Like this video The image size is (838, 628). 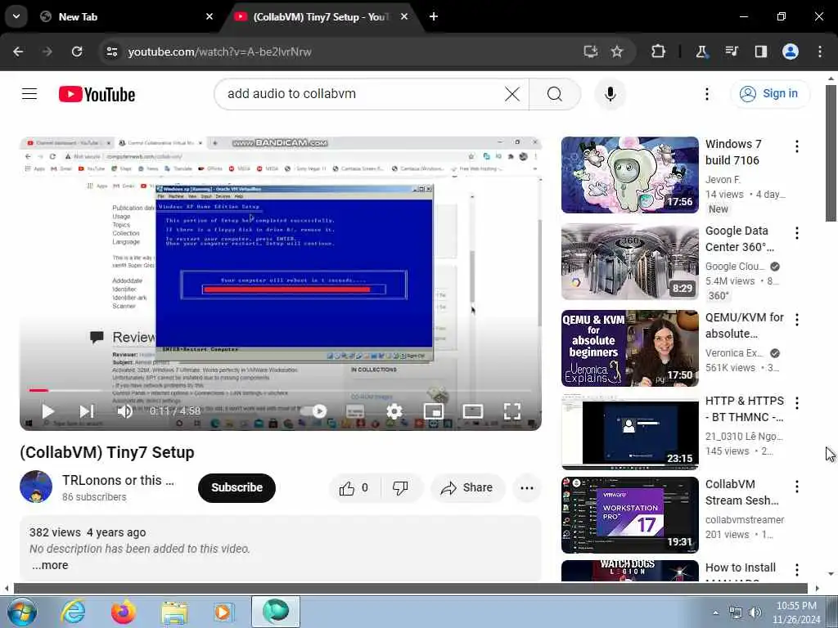pyautogui.click(x=354, y=487)
